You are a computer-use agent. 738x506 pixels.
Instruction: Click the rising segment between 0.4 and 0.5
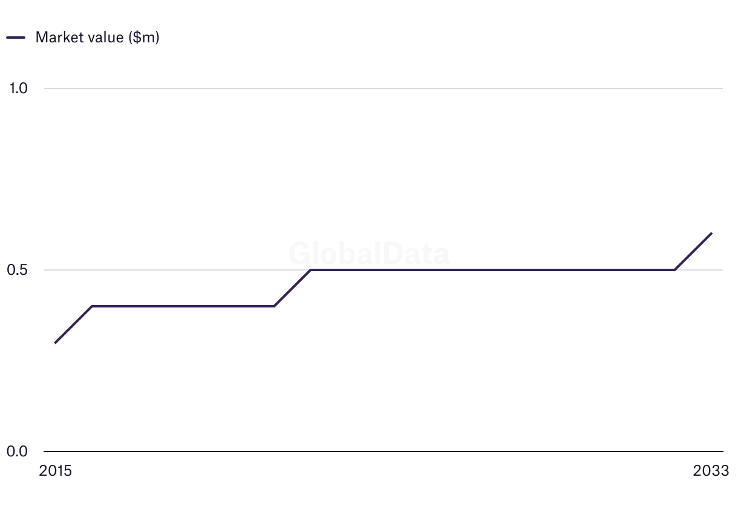[x=292, y=288]
